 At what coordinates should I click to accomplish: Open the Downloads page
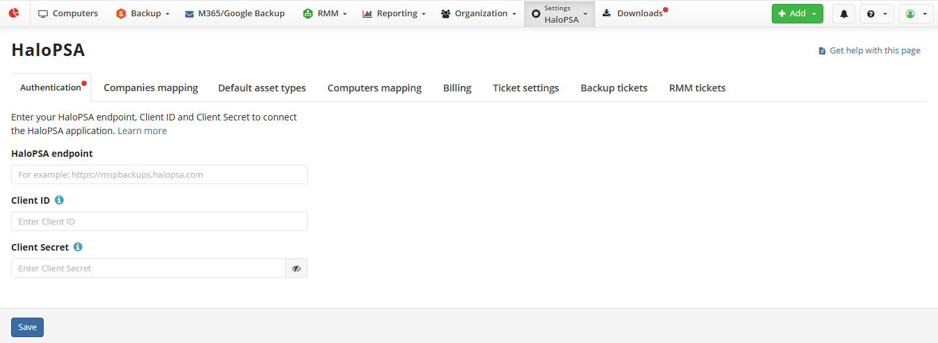click(633, 14)
